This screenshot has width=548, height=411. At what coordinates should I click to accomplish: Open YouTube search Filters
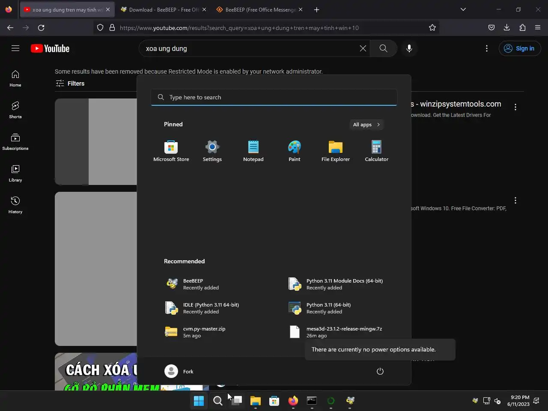pyautogui.click(x=70, y=83)
